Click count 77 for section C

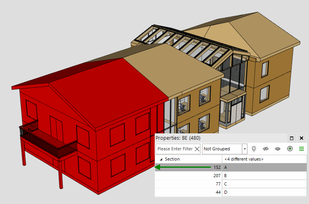[x=218, y=184]
